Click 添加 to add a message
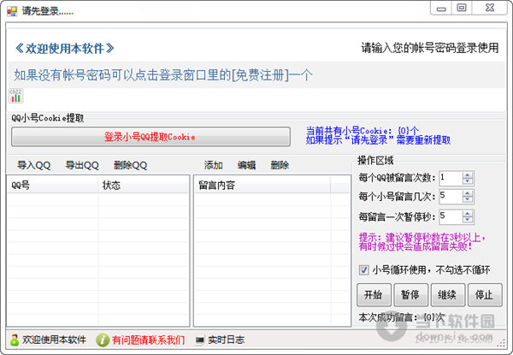The image size is (513, 355). coord(213,165)
